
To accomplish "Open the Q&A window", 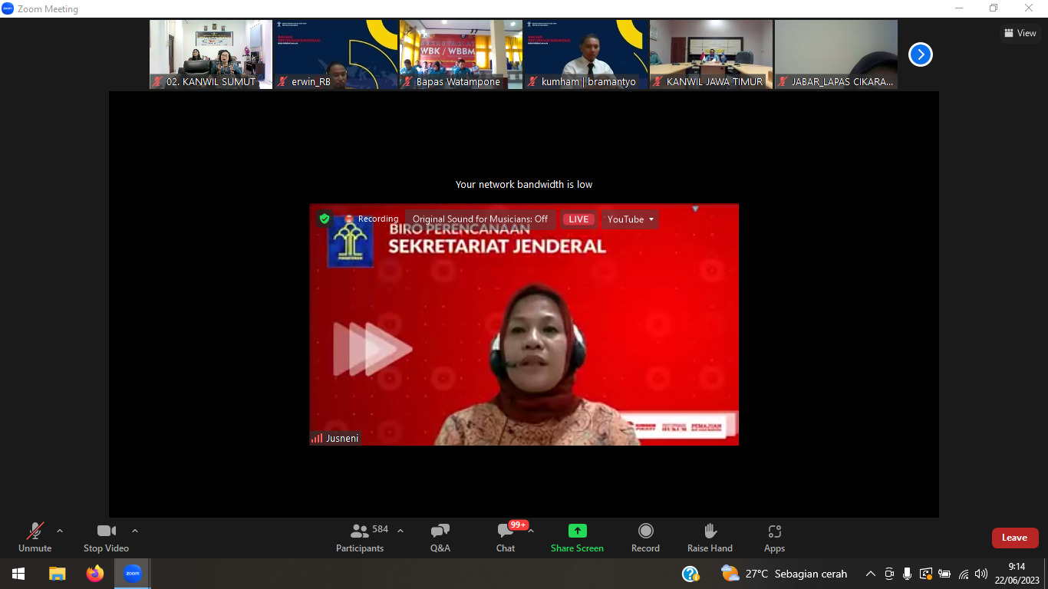I will tap(440, 538).
